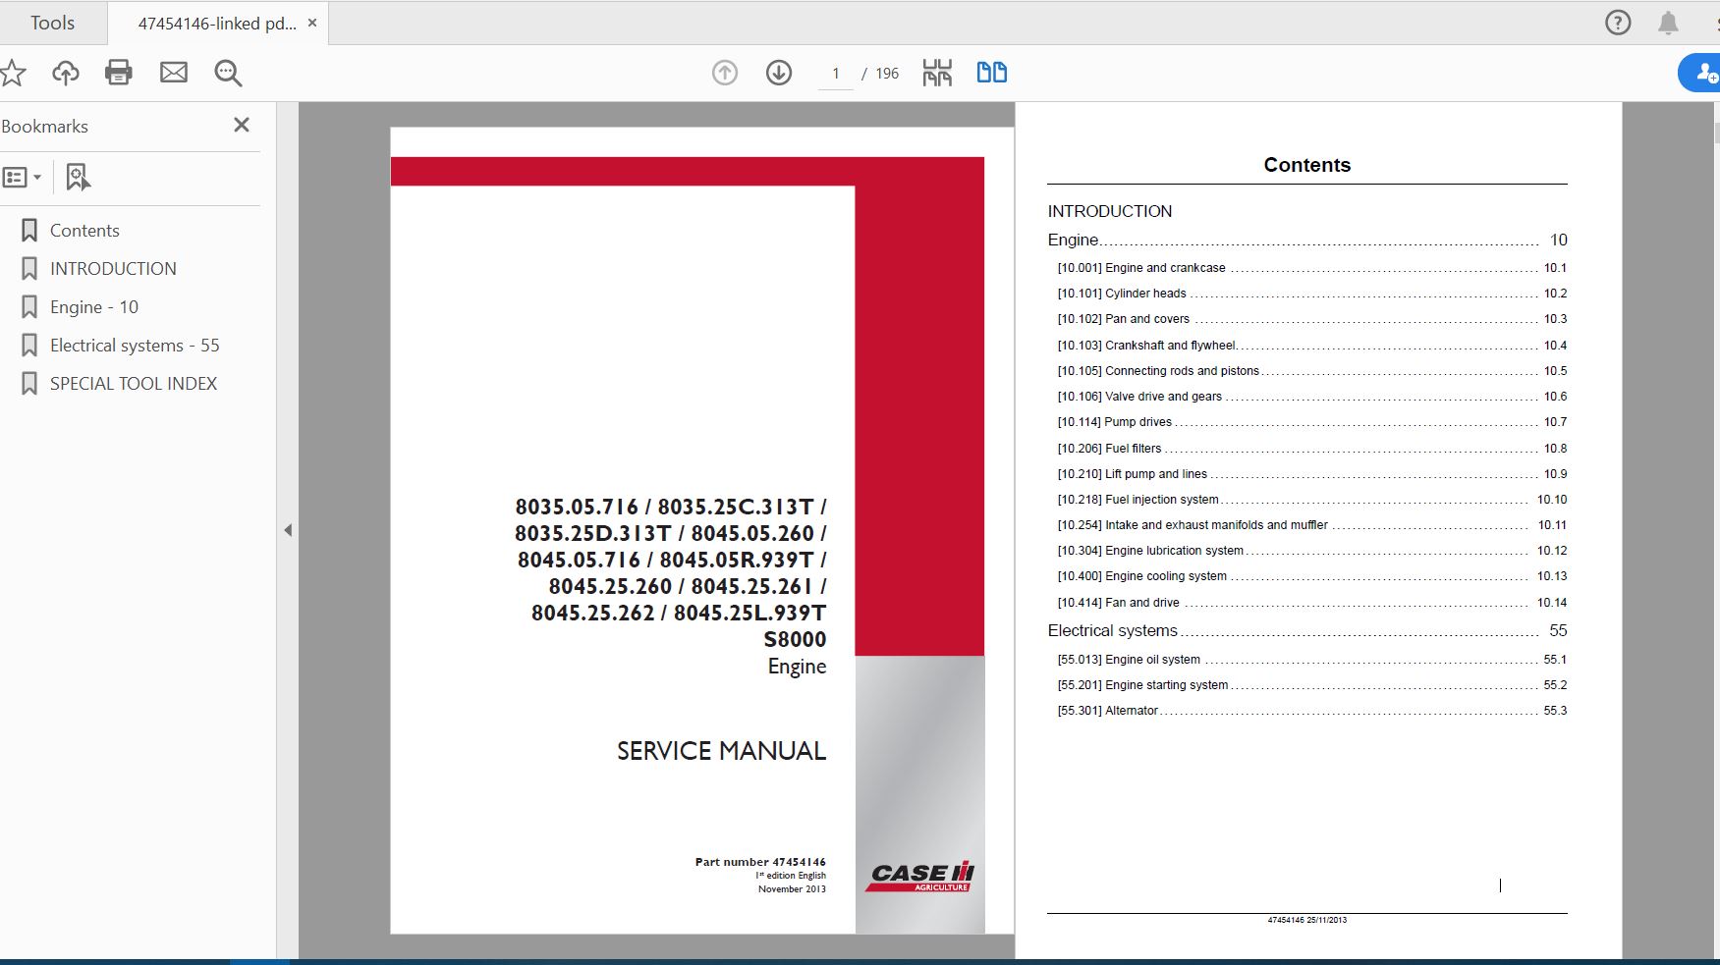Open the notifications bell
1720x965 pixels.
pyautogui.click(x=1668, y=23)
